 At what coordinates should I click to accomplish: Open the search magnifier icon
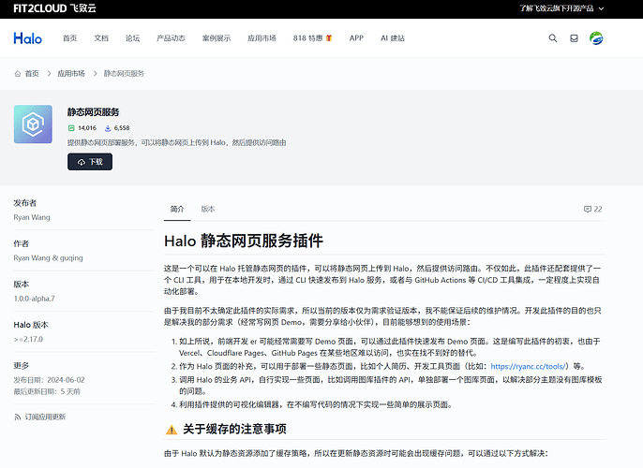(553, 38)
